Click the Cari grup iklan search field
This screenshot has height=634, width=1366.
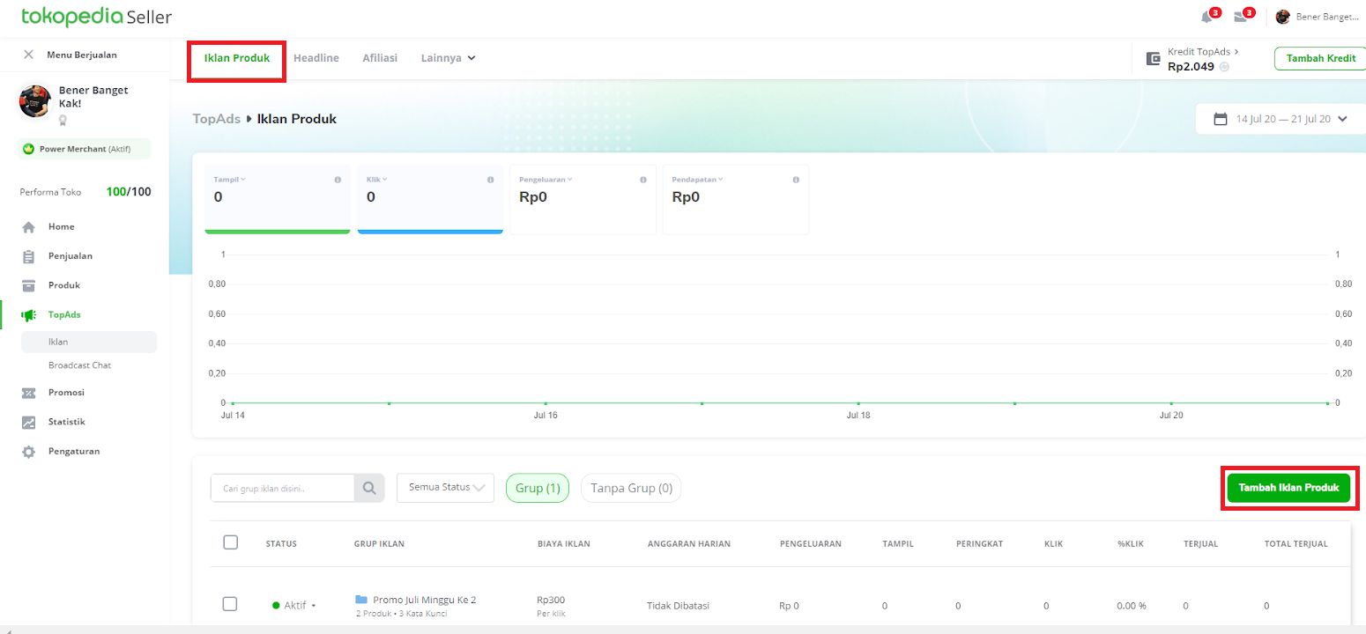coord(282,487)
